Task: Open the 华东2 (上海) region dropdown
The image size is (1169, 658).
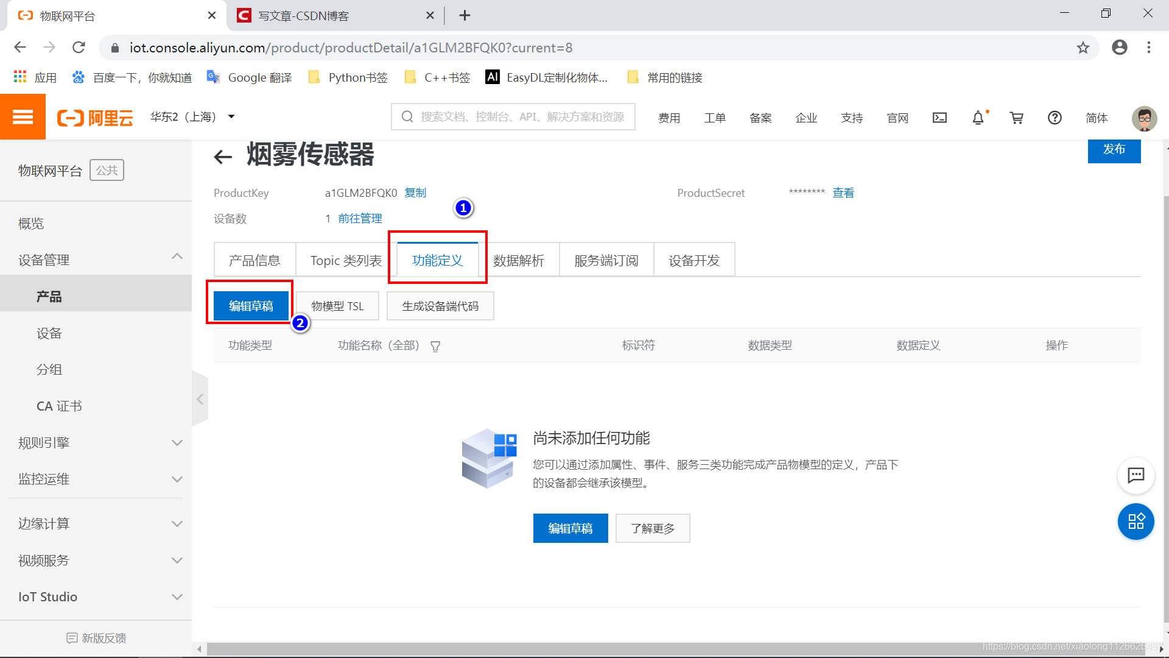Action: (192, 116)
